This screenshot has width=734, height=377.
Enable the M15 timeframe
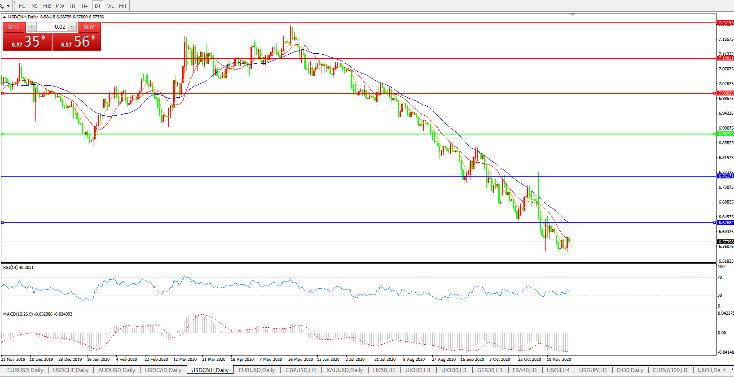coord(47,6)
